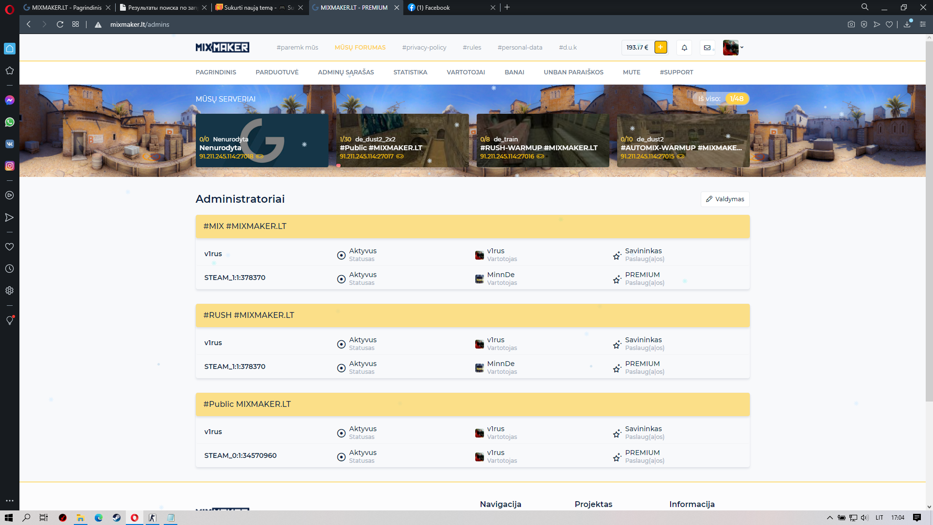
Task: Open the player icon in the Opera sidebar
Action: 10,195
